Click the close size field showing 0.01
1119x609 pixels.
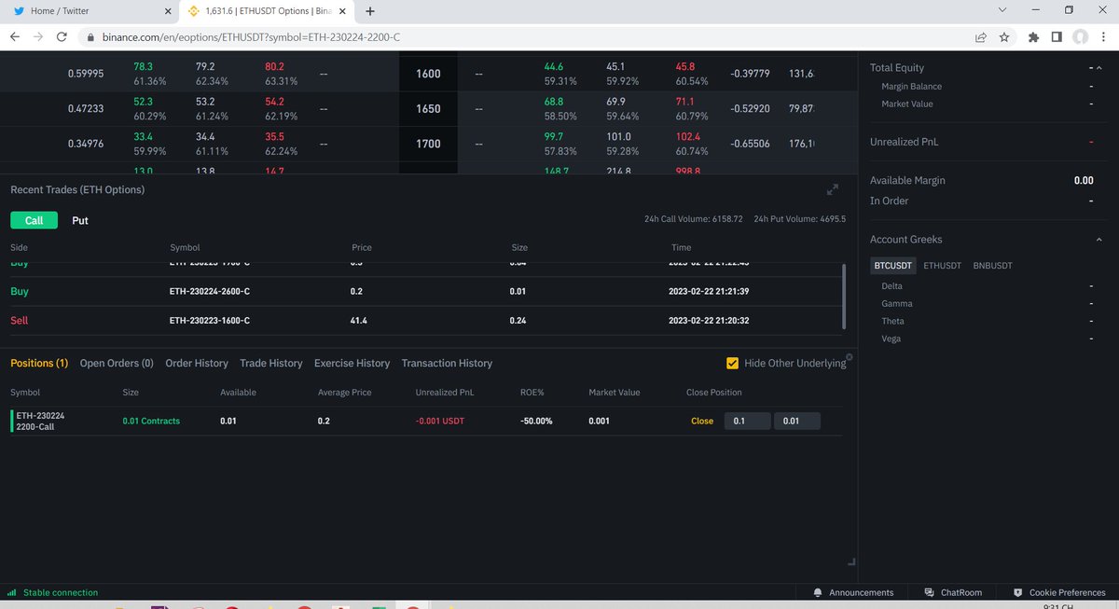pos(797,422)
